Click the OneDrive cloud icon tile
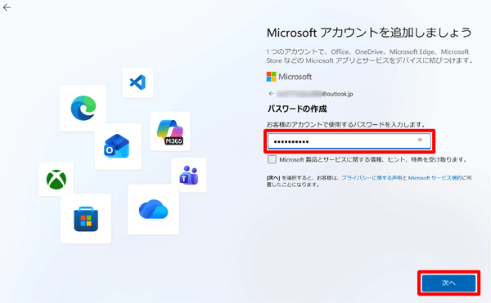Image resolution: width=491 pixels, height=303 pixels. (x=154, y=209)
